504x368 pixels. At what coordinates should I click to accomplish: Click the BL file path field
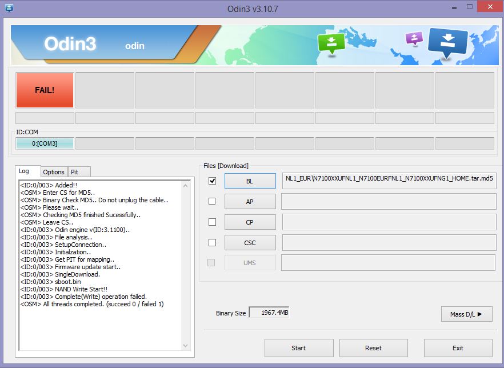click(389, 181)
